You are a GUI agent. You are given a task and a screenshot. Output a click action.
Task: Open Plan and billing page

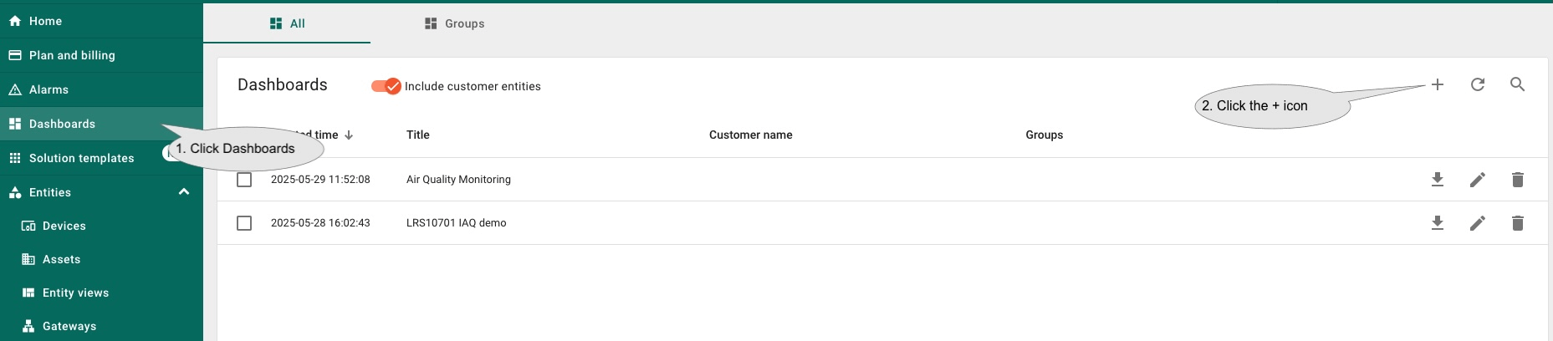72,55
